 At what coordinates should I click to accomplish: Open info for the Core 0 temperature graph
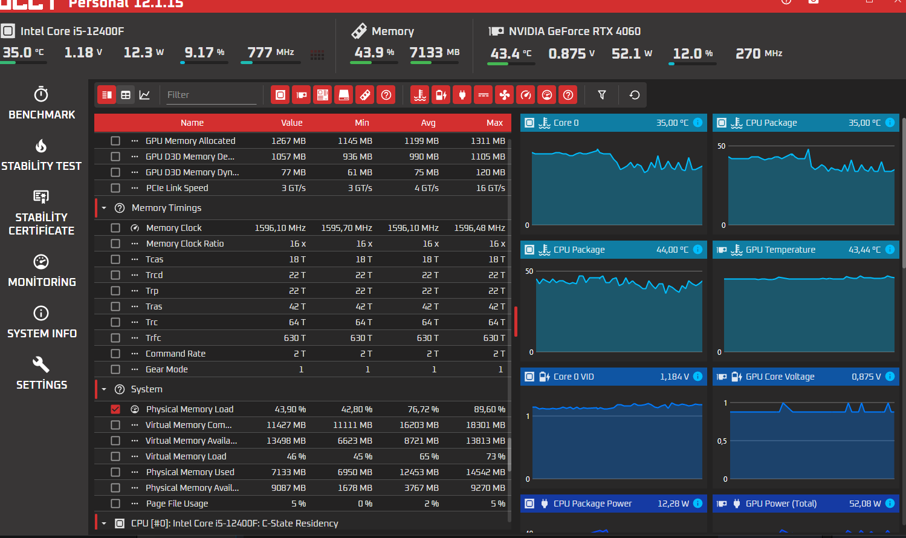pos(697,123)
